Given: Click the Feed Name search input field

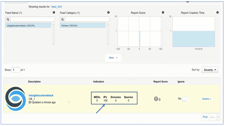Looking at the screenshot, I should point(33,19).
